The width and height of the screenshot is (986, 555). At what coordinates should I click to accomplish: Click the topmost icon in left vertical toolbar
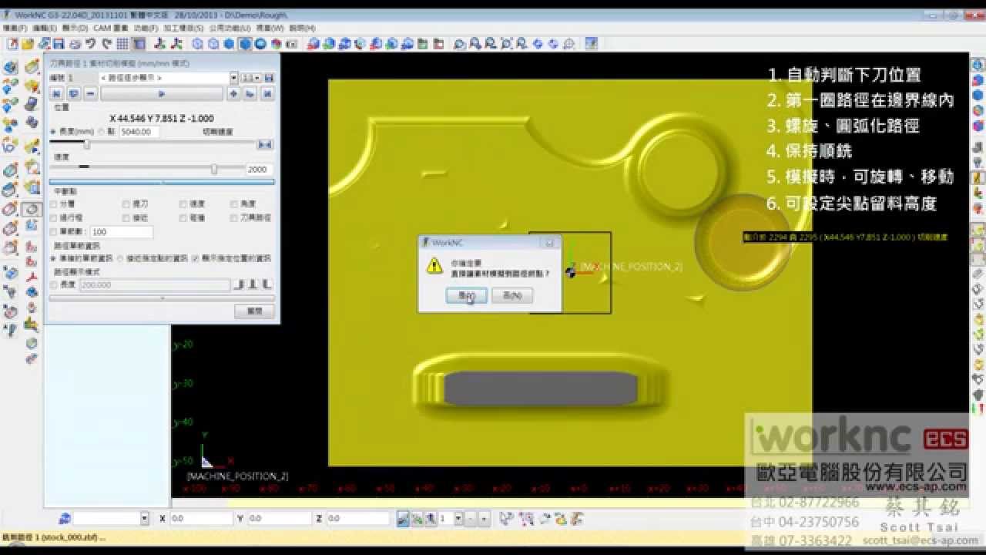pos(10,68)
